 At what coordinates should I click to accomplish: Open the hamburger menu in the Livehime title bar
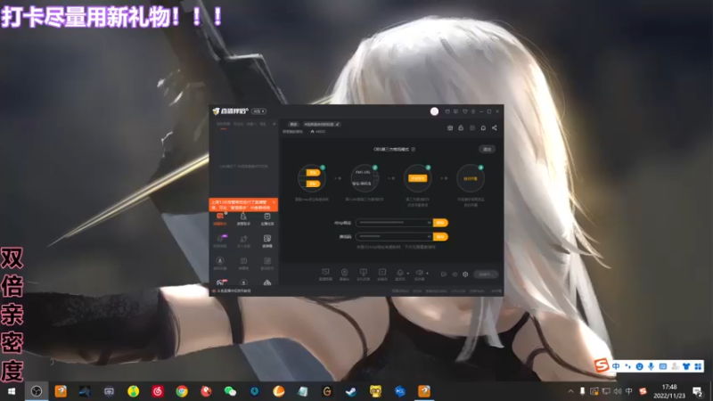(473, 111)
